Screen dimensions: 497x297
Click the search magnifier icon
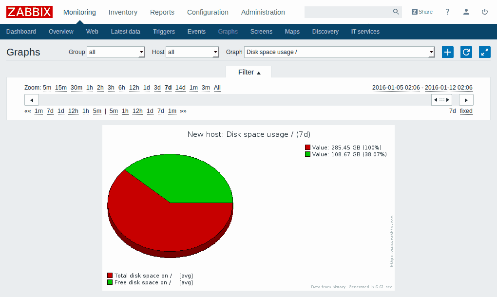[x=396, y=12]
